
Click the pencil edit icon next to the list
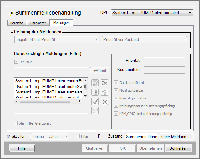(96, 83)
